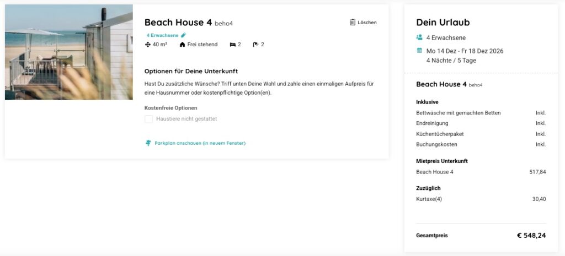Select the date range Mo 14 Dez - Fr 18 Dez 2026
This screenshot has width=565, height=256.
point(465,51)
